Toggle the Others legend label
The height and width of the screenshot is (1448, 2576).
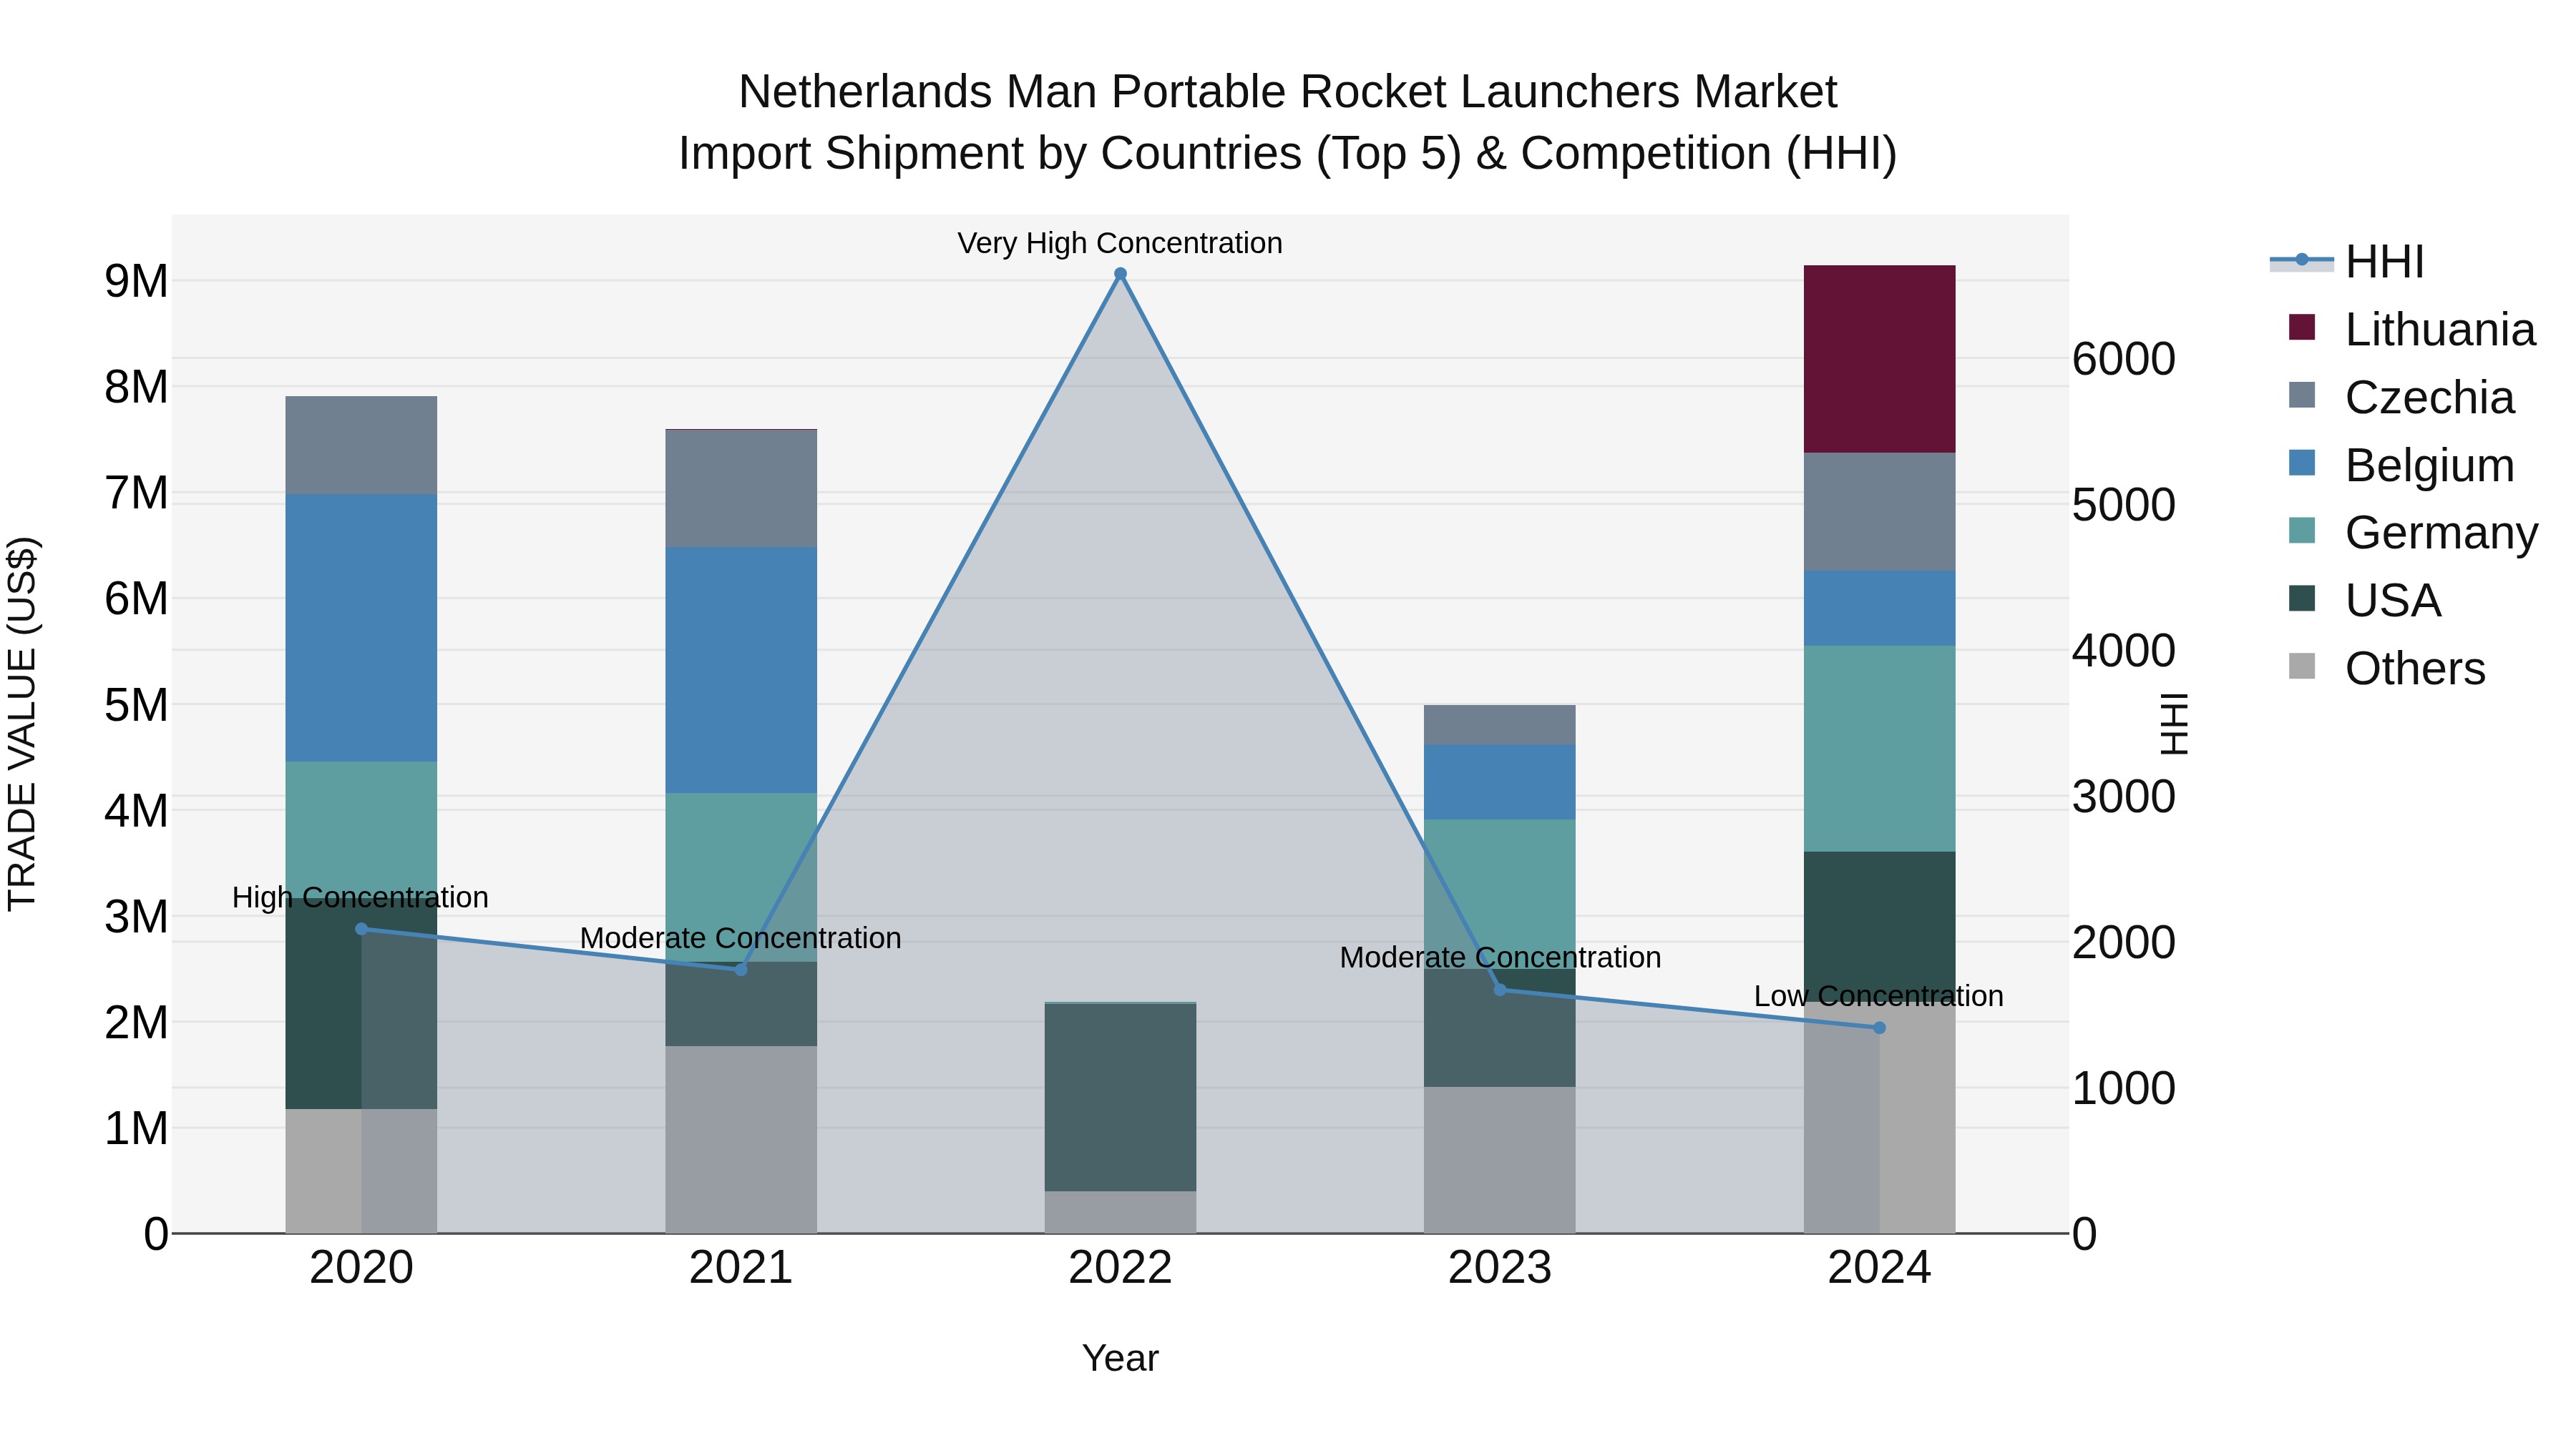coord(2415,669)
